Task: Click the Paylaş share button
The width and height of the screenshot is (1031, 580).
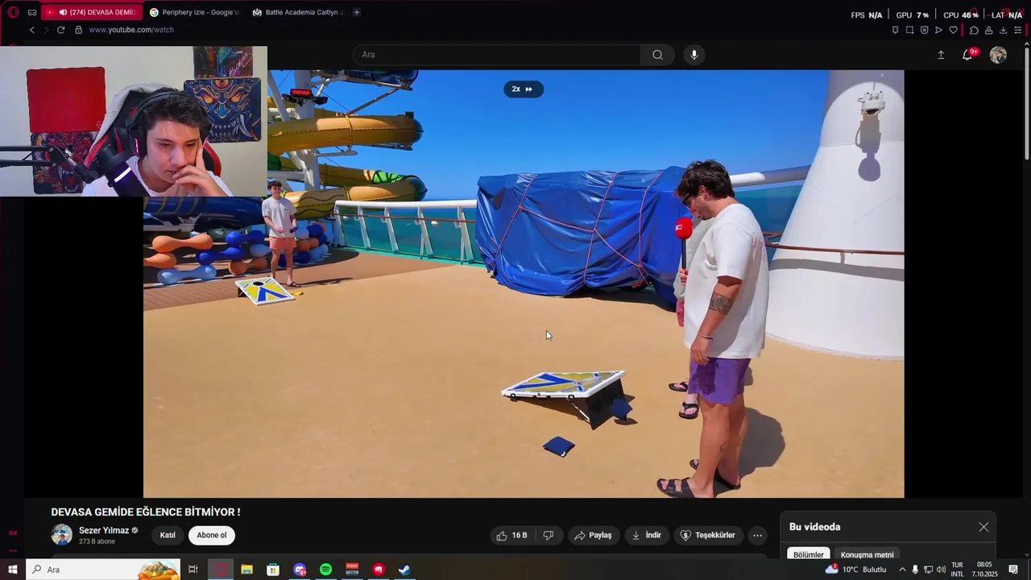Action: pyautogui.click(x=593, y=535)
